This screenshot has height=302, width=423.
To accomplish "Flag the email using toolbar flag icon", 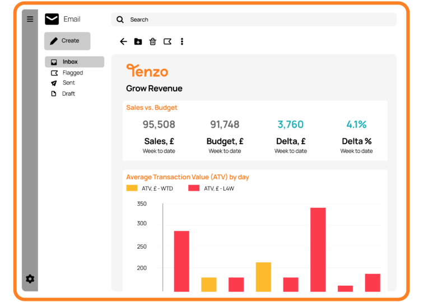I will 168,41.
